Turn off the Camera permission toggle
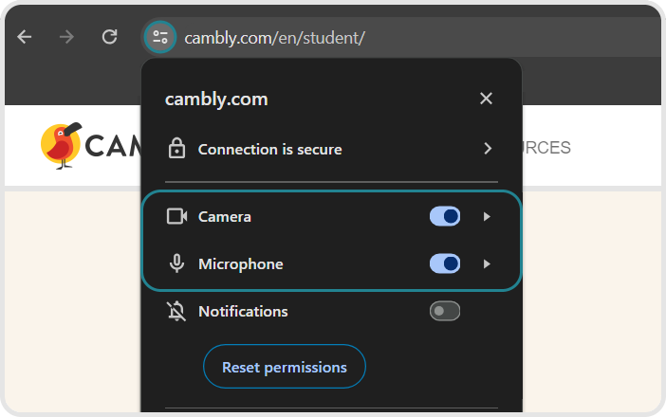Image resolution: width=666 pixels, height=417 pixels. click(445, 216)
